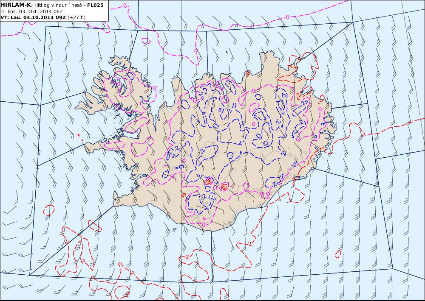Click the 'VT: Lau. 04.10.2014 09Z' line
This screenshot has width=425, height=301.
pos(33,17)
